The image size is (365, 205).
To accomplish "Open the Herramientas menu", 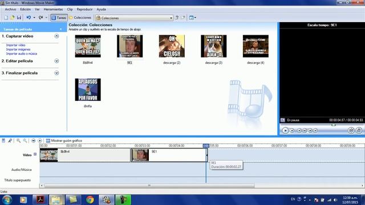I will [x=53, y=9].
